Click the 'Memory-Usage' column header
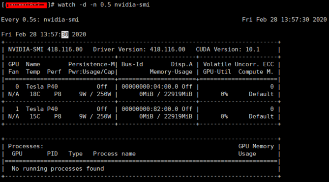The image size is (329, 182). [x=171, y=72]
